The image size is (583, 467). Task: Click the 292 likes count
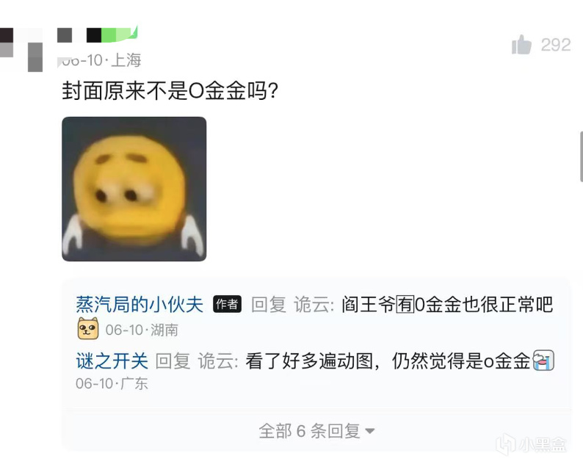point(556,45)
